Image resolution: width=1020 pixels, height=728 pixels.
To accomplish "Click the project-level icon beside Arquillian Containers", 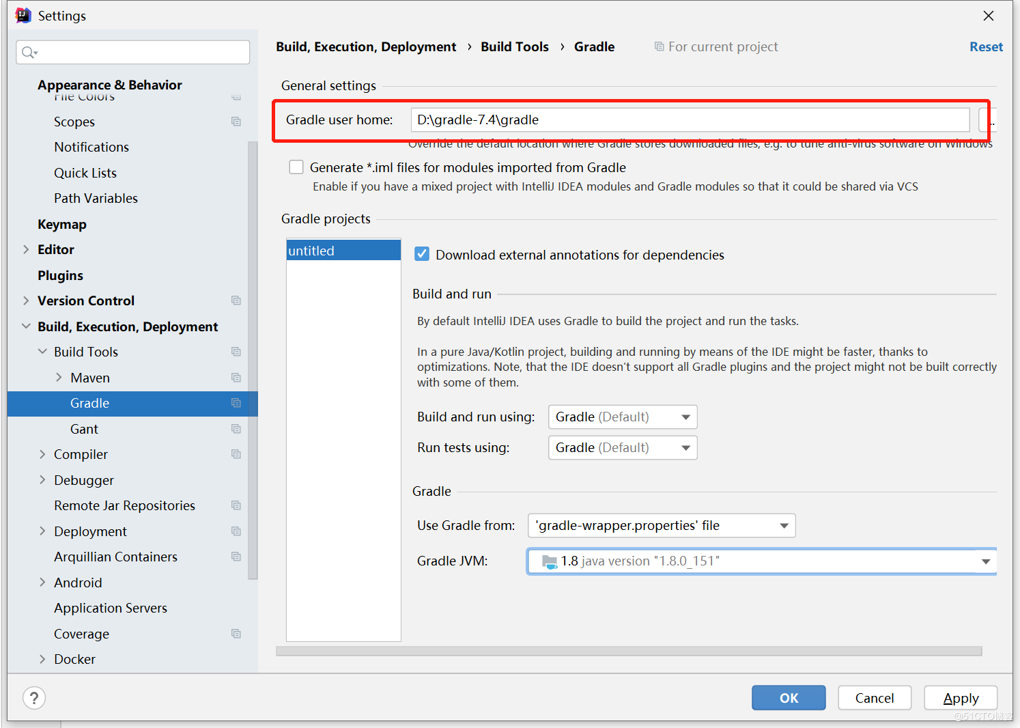I will coord(236,557).
